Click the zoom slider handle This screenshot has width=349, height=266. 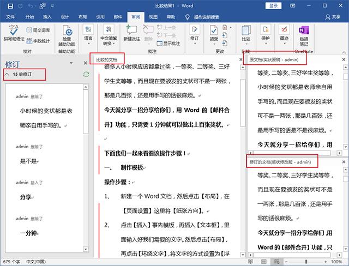tap(306, 262)
